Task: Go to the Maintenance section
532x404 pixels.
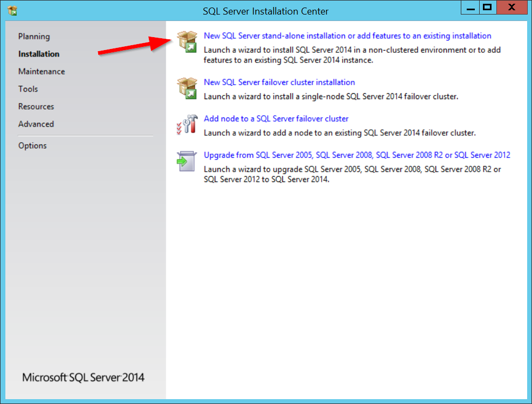Action: pyautogui.click(x=42, y=72)
